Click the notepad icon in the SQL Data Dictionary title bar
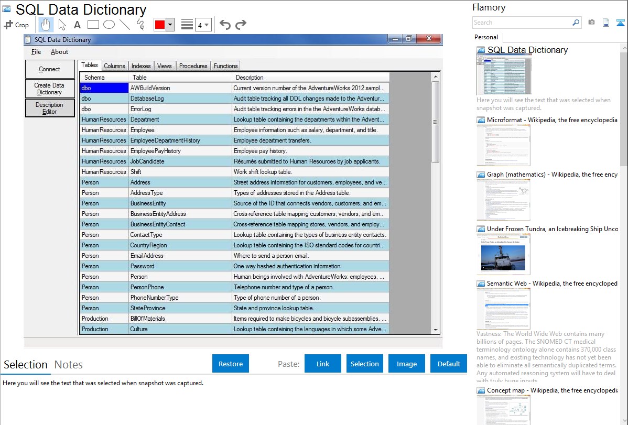The width and height of the screenshot is (628, 425). click(x=28, y=40)
